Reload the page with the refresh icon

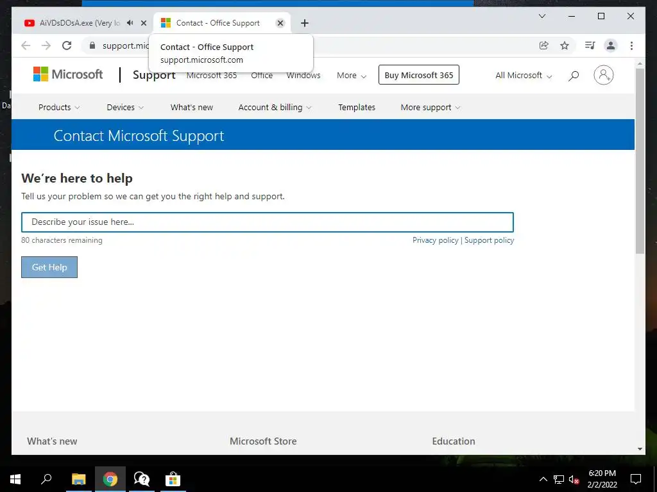point(67,45)
